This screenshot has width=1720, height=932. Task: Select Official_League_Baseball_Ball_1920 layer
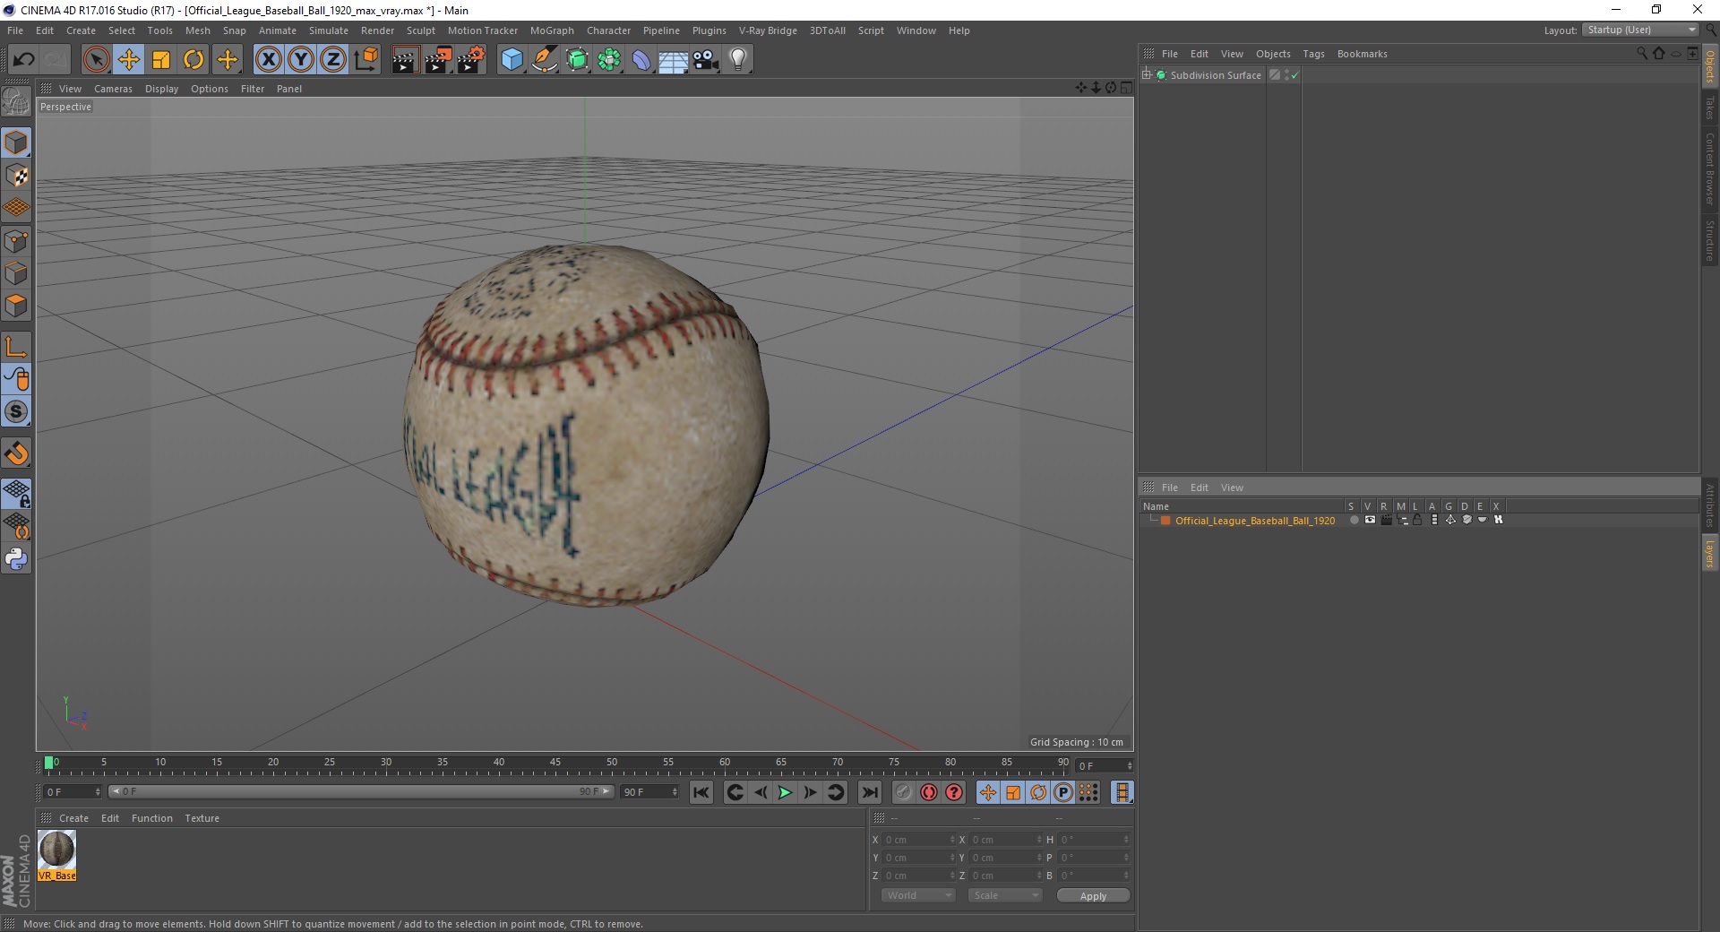coord(1255,521)
